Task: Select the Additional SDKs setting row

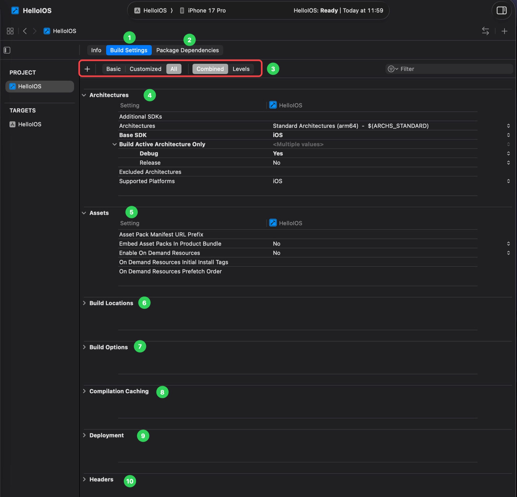Action: pos(298,117)
